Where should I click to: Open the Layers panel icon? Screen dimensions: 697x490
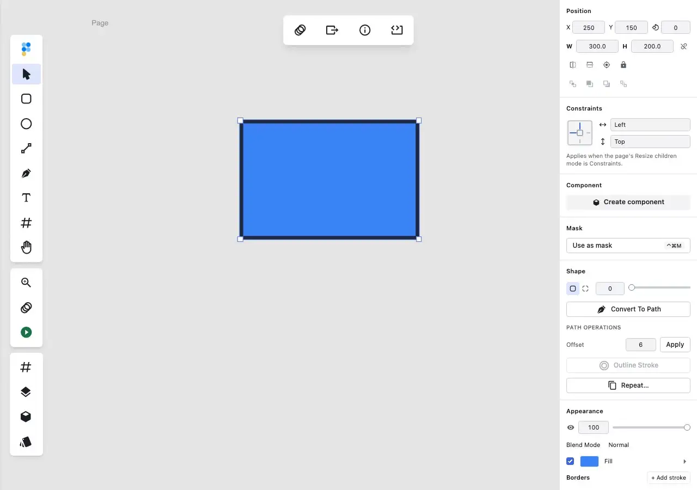tap(26, 392)
